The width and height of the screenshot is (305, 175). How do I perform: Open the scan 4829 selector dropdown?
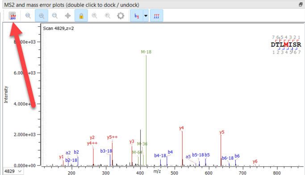tap(13, 171)
